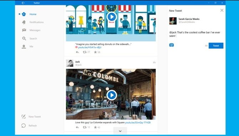Open Jack's profile avatar
The image size is (239, 136).
click(x=70, y=63)
